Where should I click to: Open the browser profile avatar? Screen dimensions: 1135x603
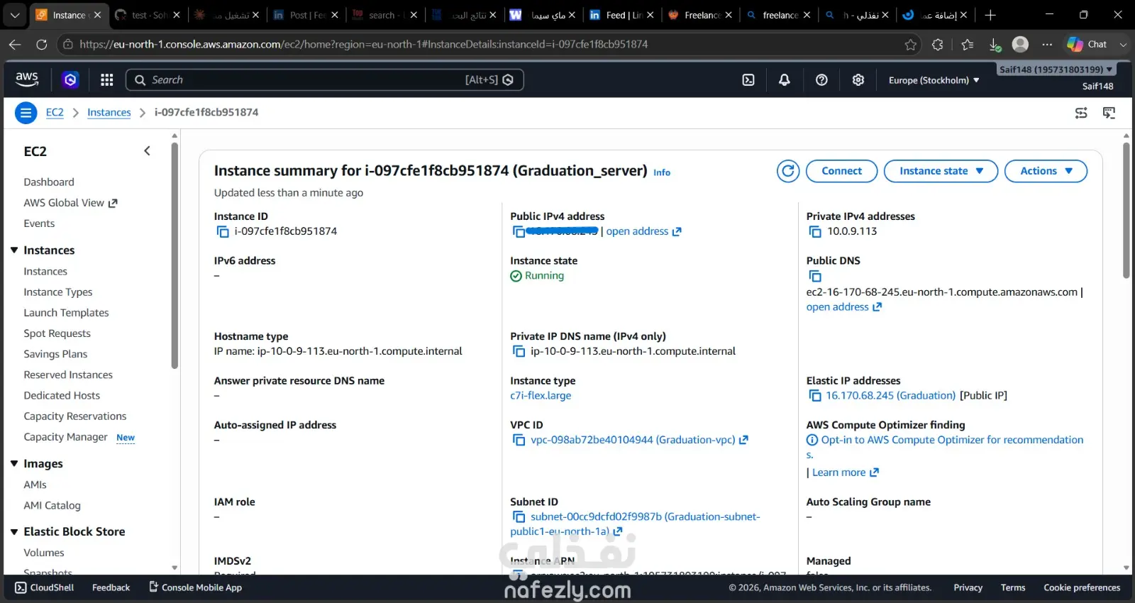pyautogui.click(x=1020, y=44)
